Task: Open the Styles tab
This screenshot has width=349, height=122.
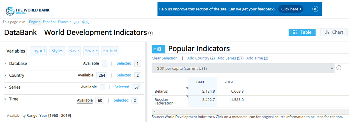Action: (x=57, y=51)
